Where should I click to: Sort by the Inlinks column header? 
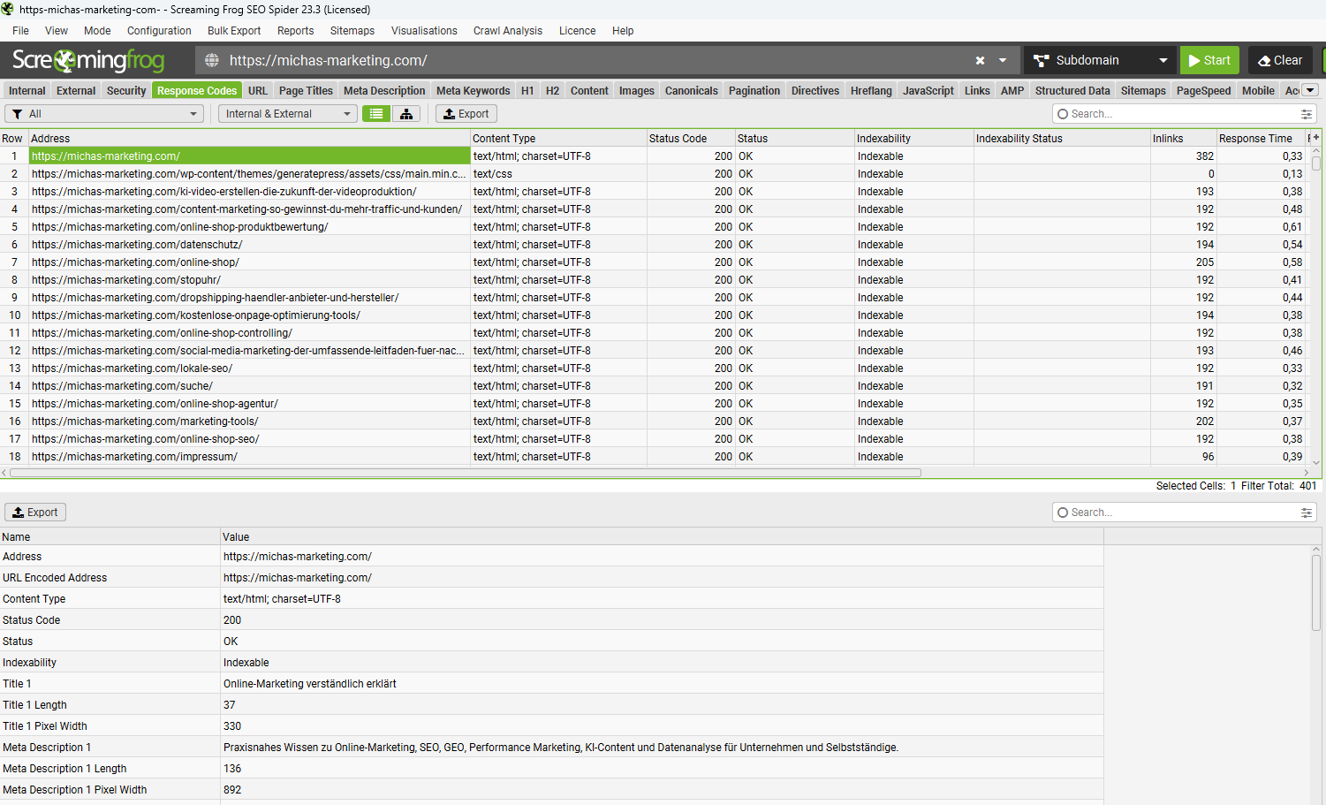[1183, 138]
